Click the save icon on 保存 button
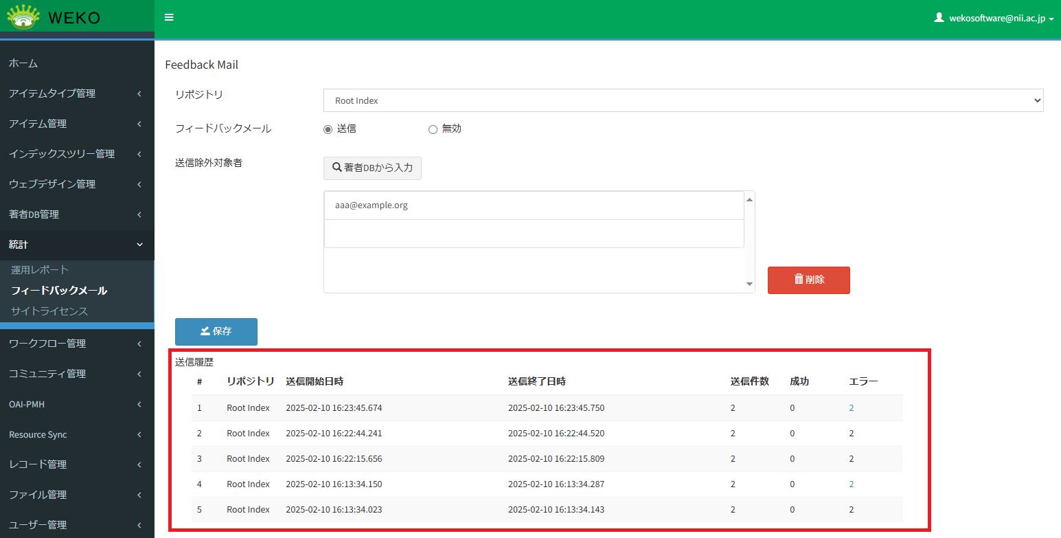 click(205, 331)
